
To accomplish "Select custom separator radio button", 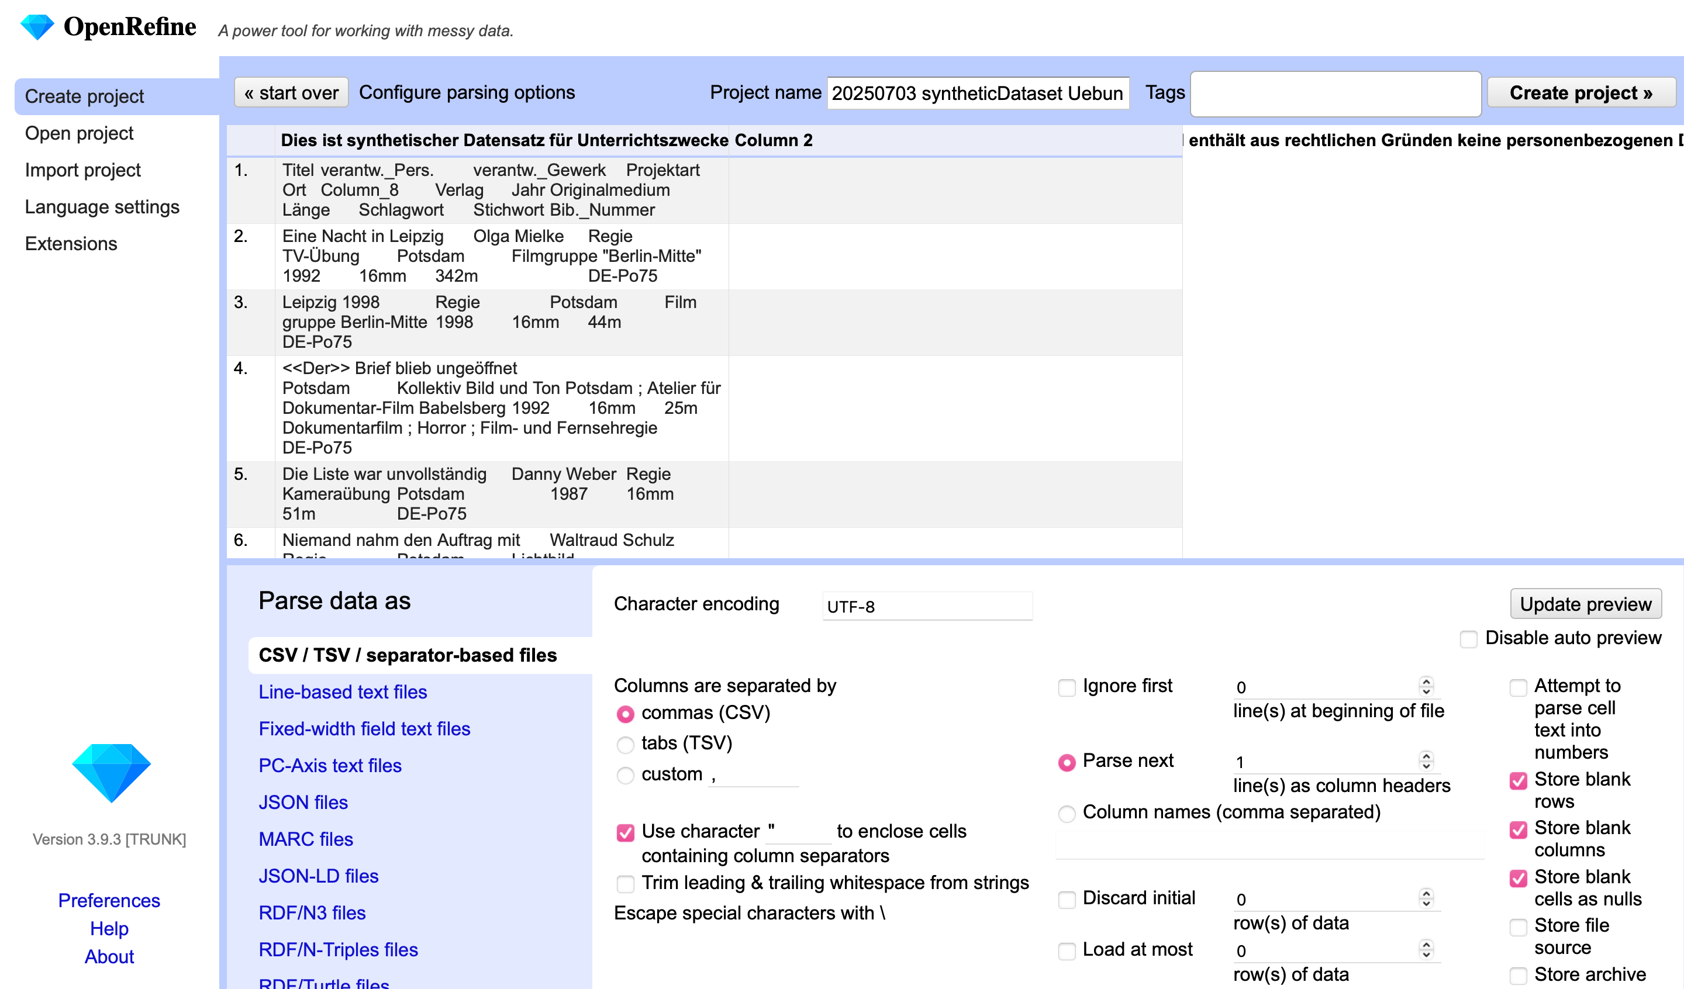I will coord(626,775).
